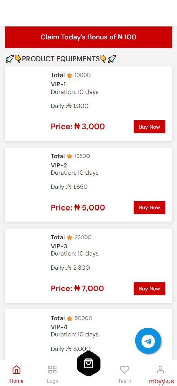Switch to the Team tab label
This screenshot has height=386, width=177.
click(x=124, y=381)
